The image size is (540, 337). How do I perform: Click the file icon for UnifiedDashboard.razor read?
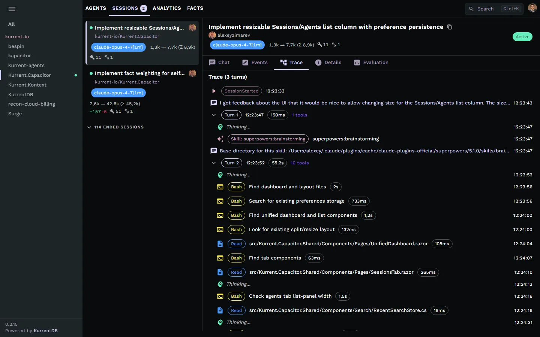tap(220, 244)
